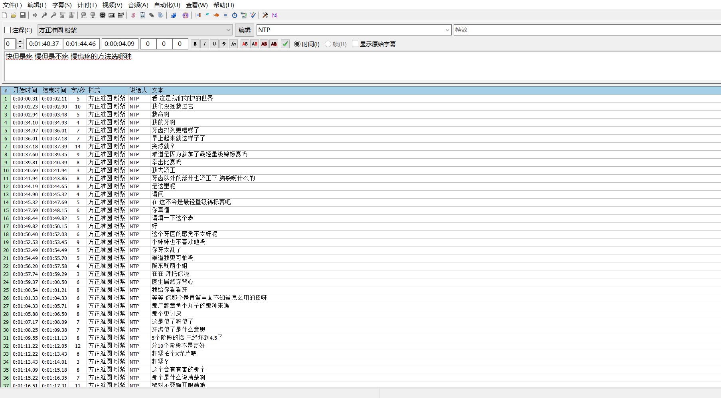Viewport: 721px width, 398px height.
Task: Select subtitle row 22 阪东鞠萌小姐
Action: pyautogui.click(x=361, y=266)
